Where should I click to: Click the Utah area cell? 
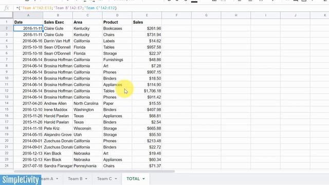click(87, 135)
